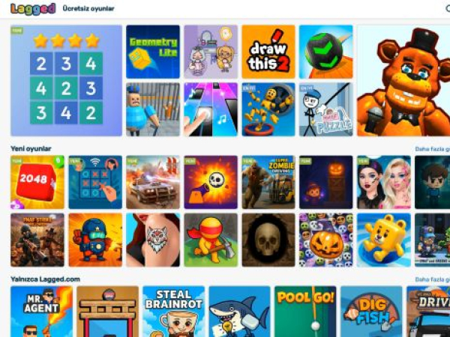450x337 pixels.
Task: Open the tic-tac-toe online game
Action: (95, 182)
